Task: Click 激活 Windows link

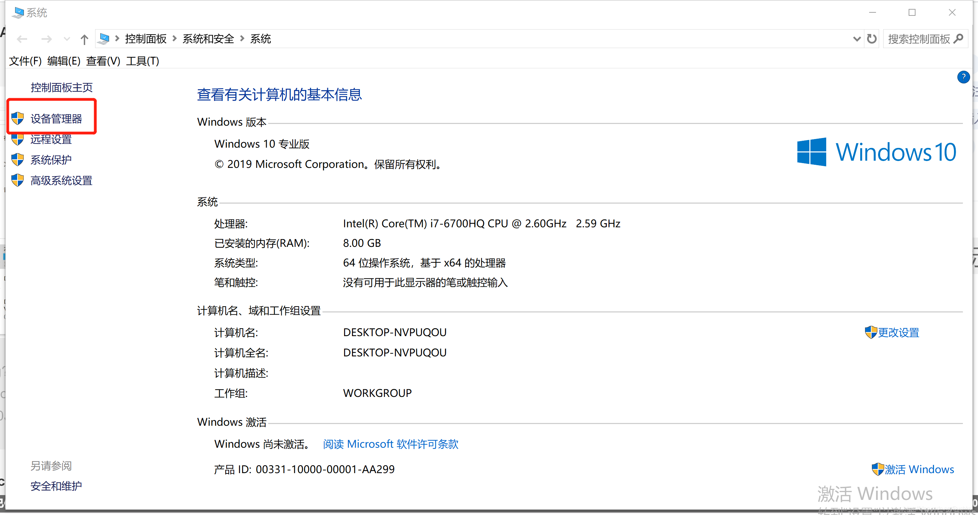Action: [x=919, y=469]
